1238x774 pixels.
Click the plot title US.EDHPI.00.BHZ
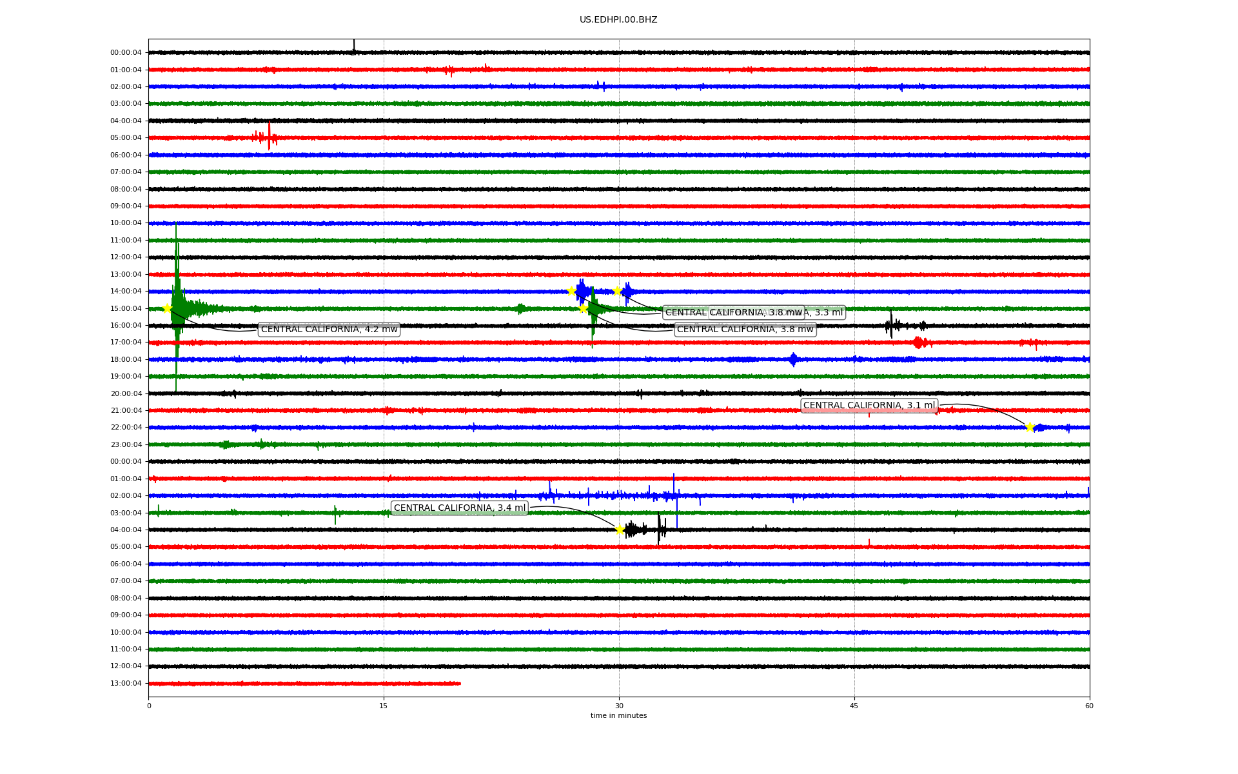[618, 20]
